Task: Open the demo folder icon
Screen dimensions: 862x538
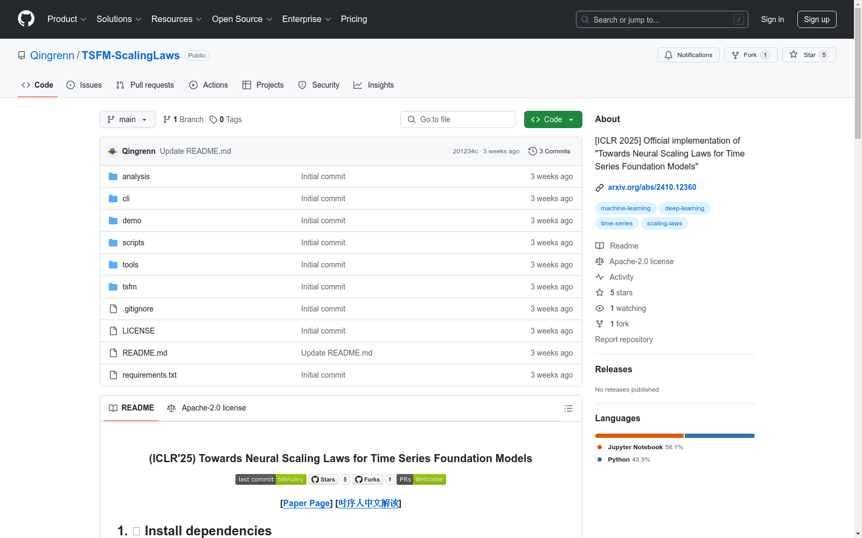Action: tap(113, 221)
